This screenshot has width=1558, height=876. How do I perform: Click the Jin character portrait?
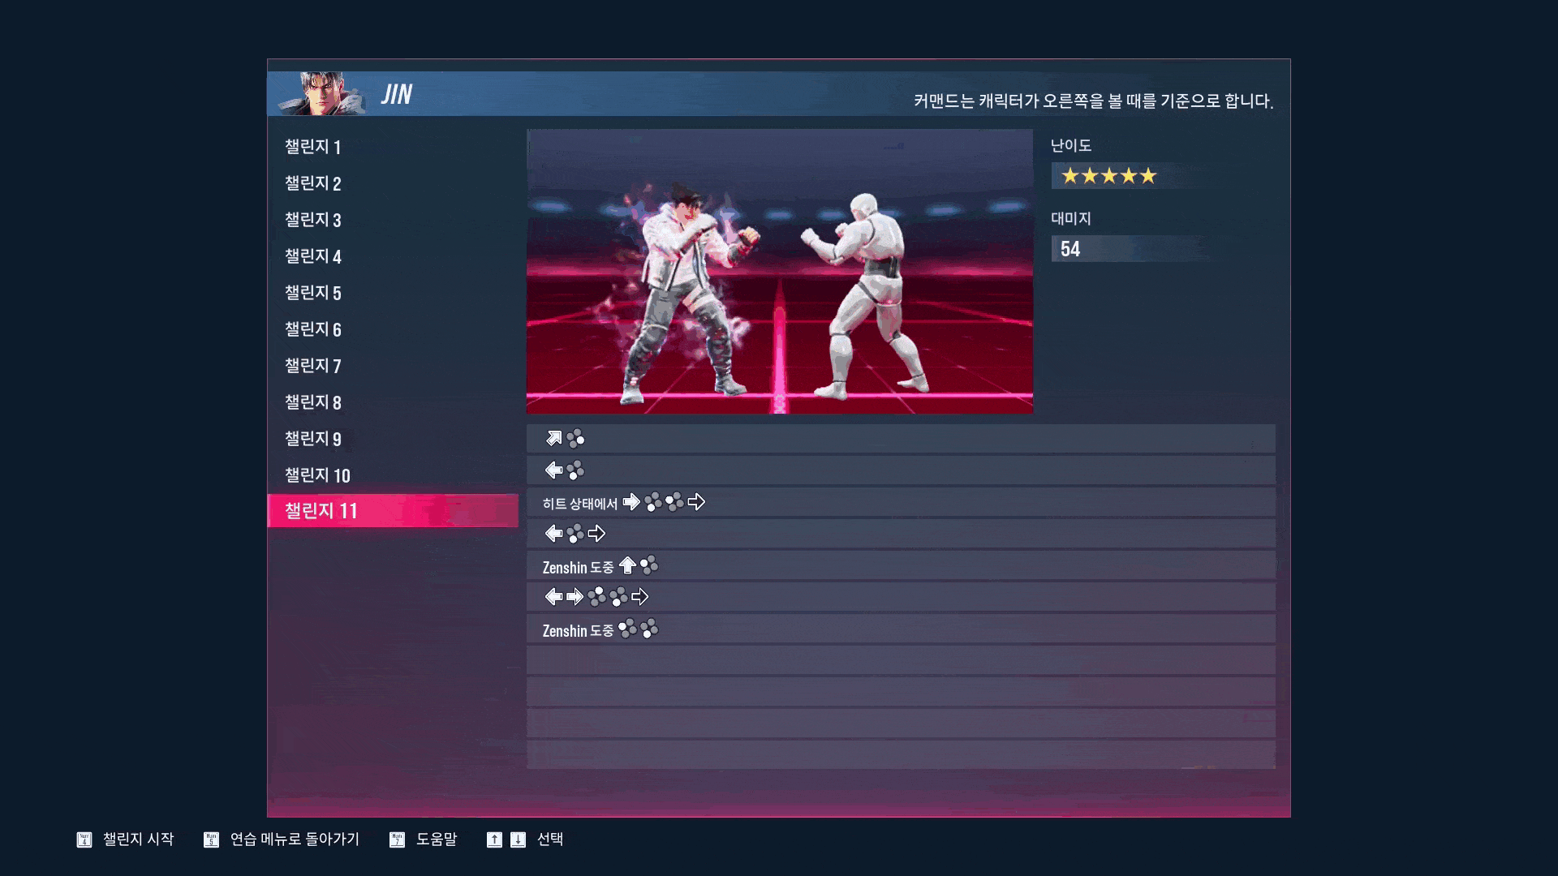(321, 93)
